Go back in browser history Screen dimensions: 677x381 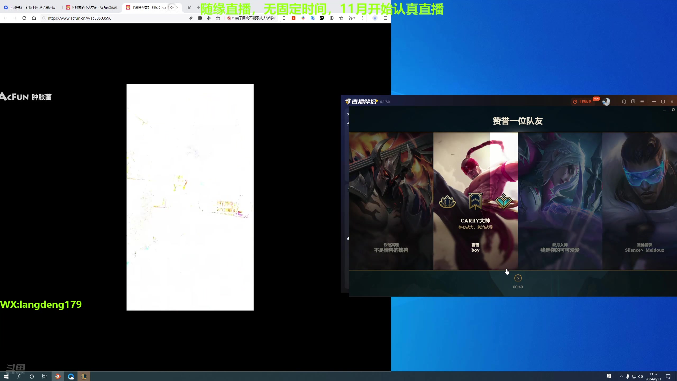tap(5, 18)
